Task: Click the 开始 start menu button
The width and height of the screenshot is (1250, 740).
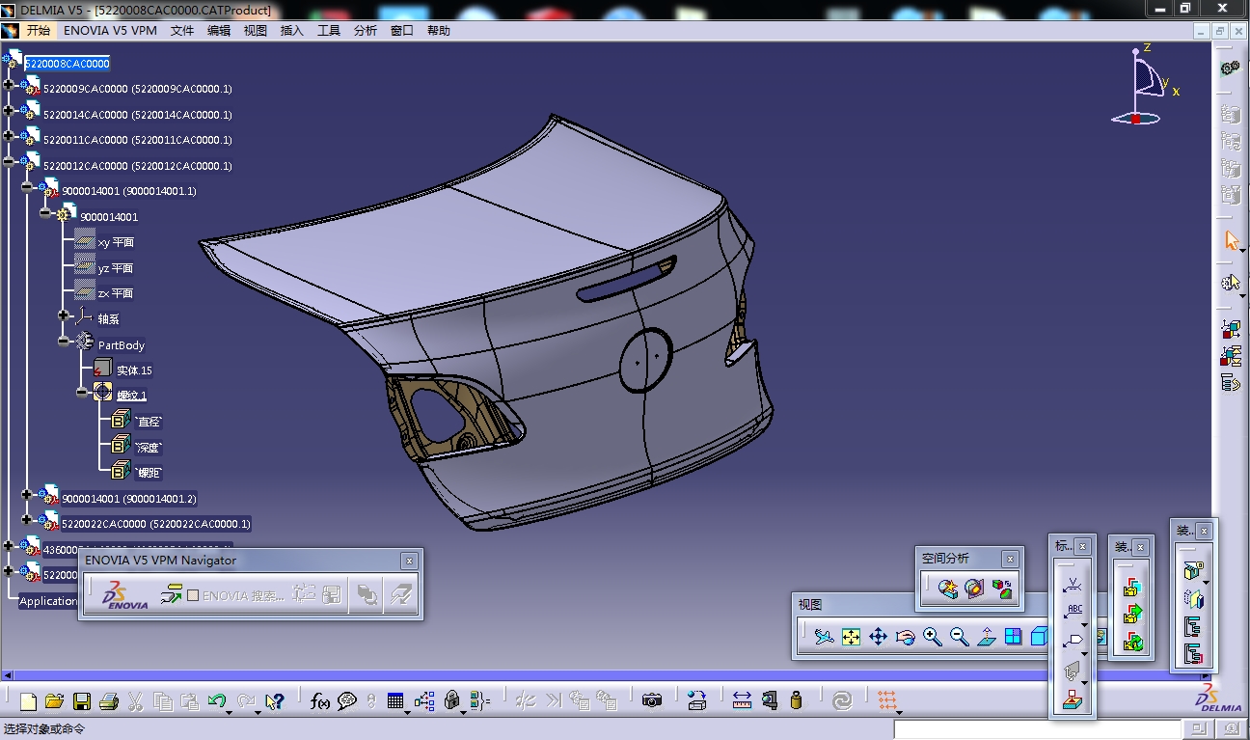Action: click(38, 31)
